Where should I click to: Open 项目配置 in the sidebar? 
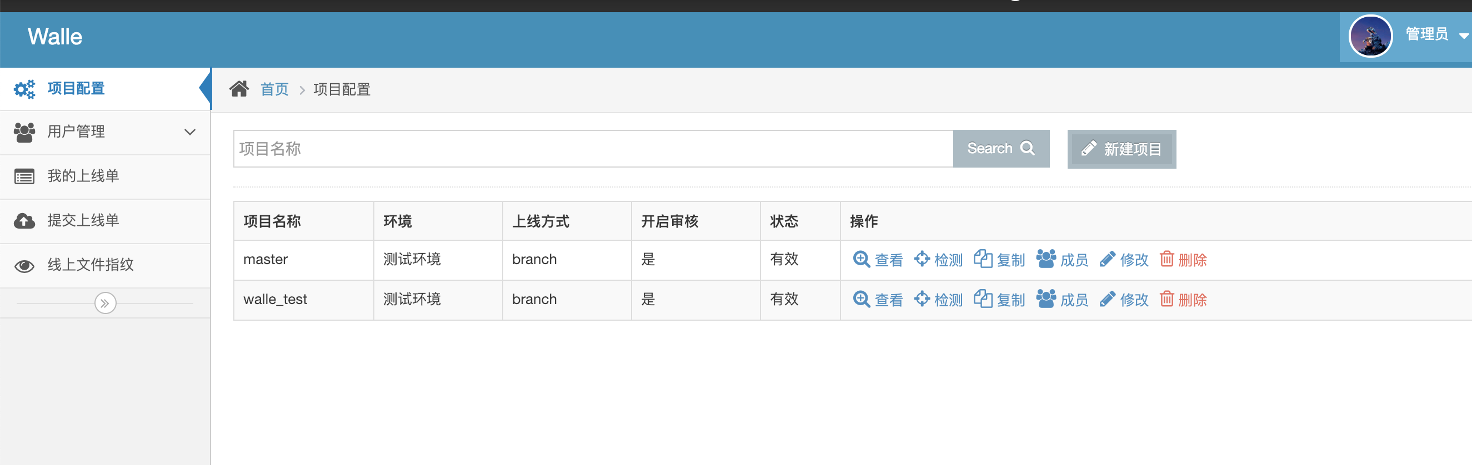click(x=76, y=88)
